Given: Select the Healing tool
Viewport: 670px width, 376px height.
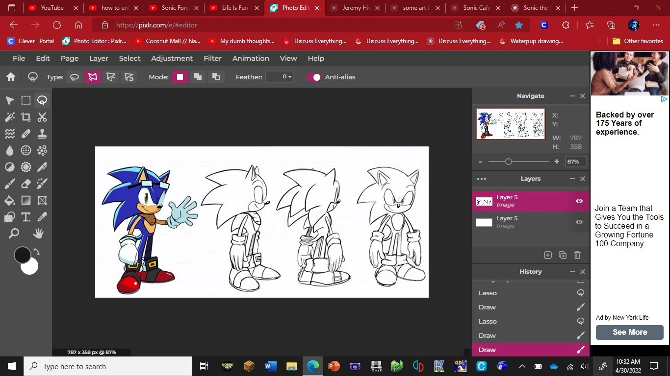Looking at the screenshot, I should (26, 133).
